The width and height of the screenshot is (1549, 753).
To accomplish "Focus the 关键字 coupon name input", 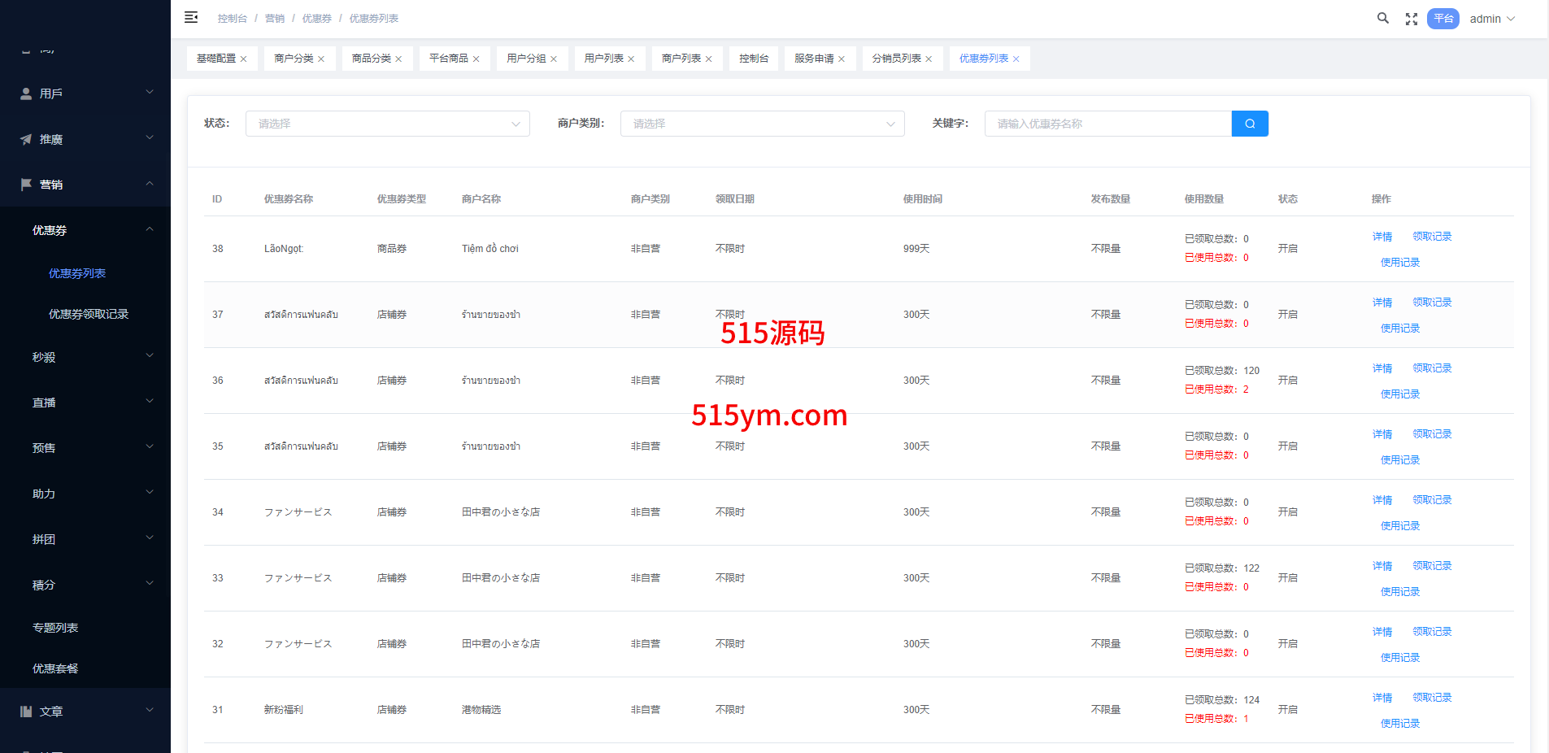I will [1107, 124].
